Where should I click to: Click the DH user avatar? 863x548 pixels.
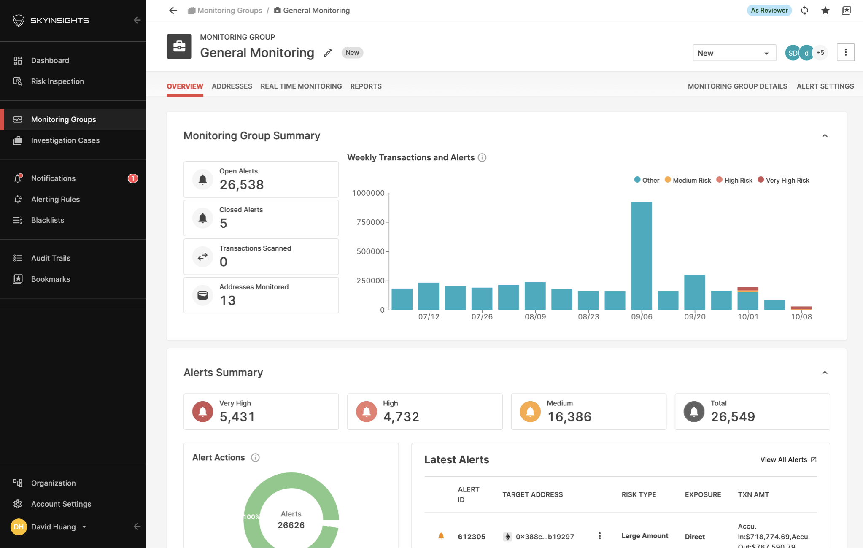[19, 527]
